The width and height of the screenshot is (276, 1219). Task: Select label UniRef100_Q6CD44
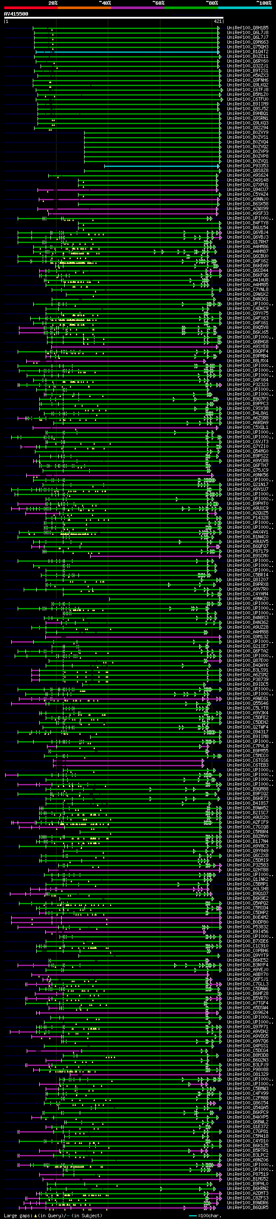(x=248, y=271)
